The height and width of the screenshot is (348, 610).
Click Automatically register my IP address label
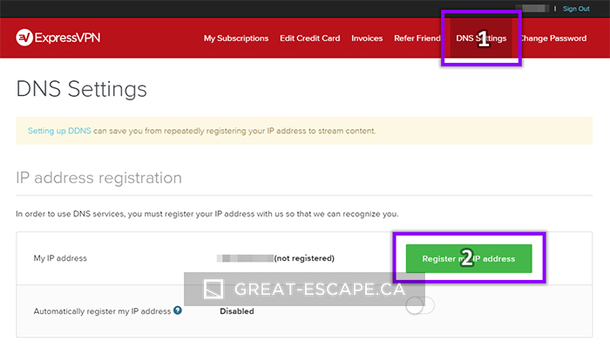click(102, 311)
